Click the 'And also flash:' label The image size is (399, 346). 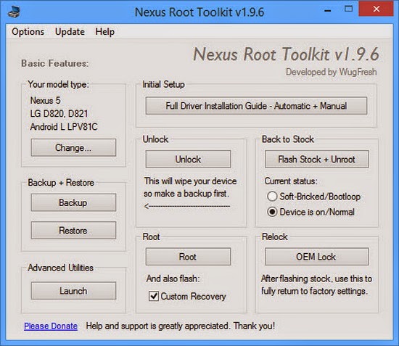(173, 279)
